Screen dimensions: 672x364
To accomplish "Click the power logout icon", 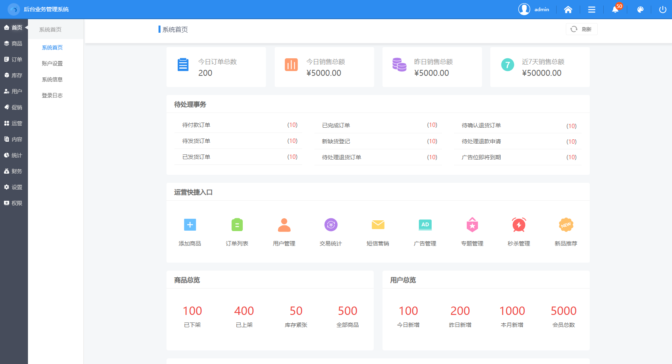I will (663, 10).
